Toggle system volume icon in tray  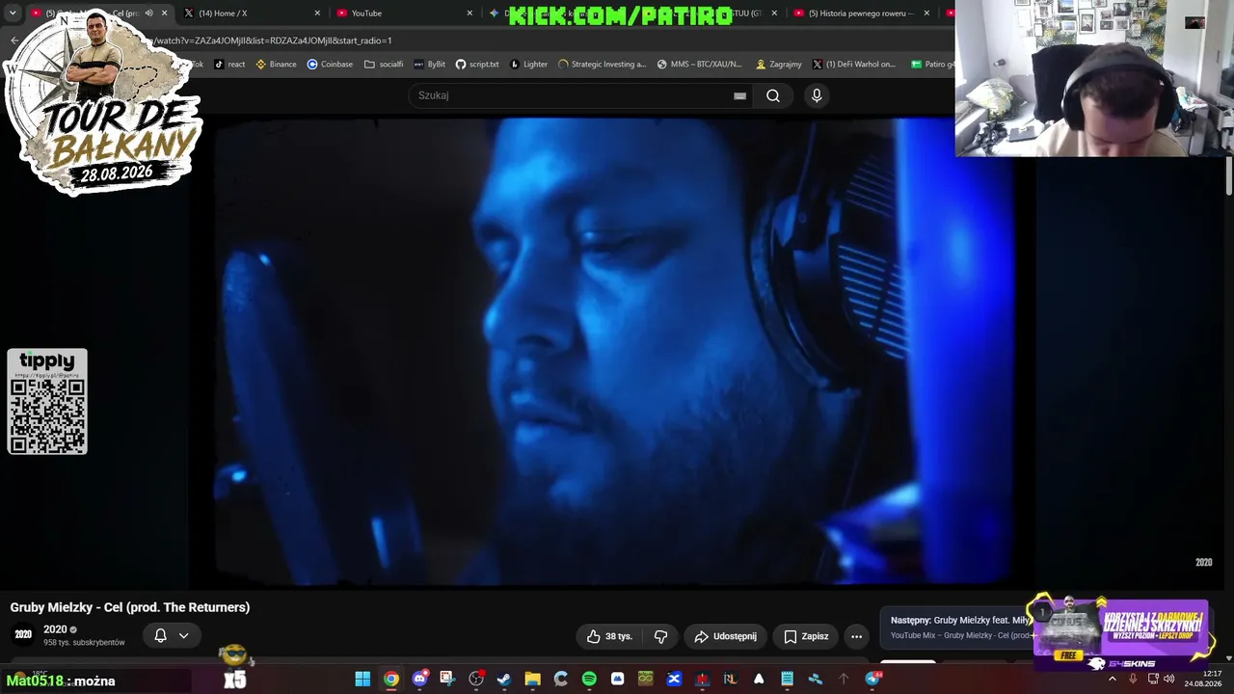pyautogui.click(x=1168, y=679)
